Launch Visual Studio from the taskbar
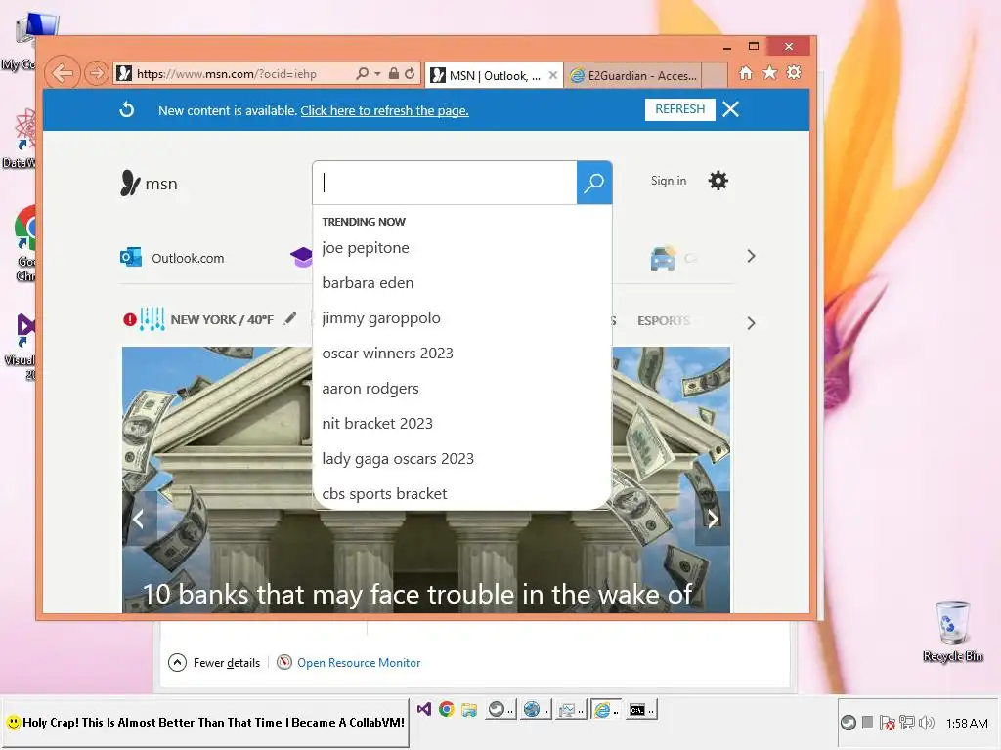1001x750 pixels. pos(424,709)
